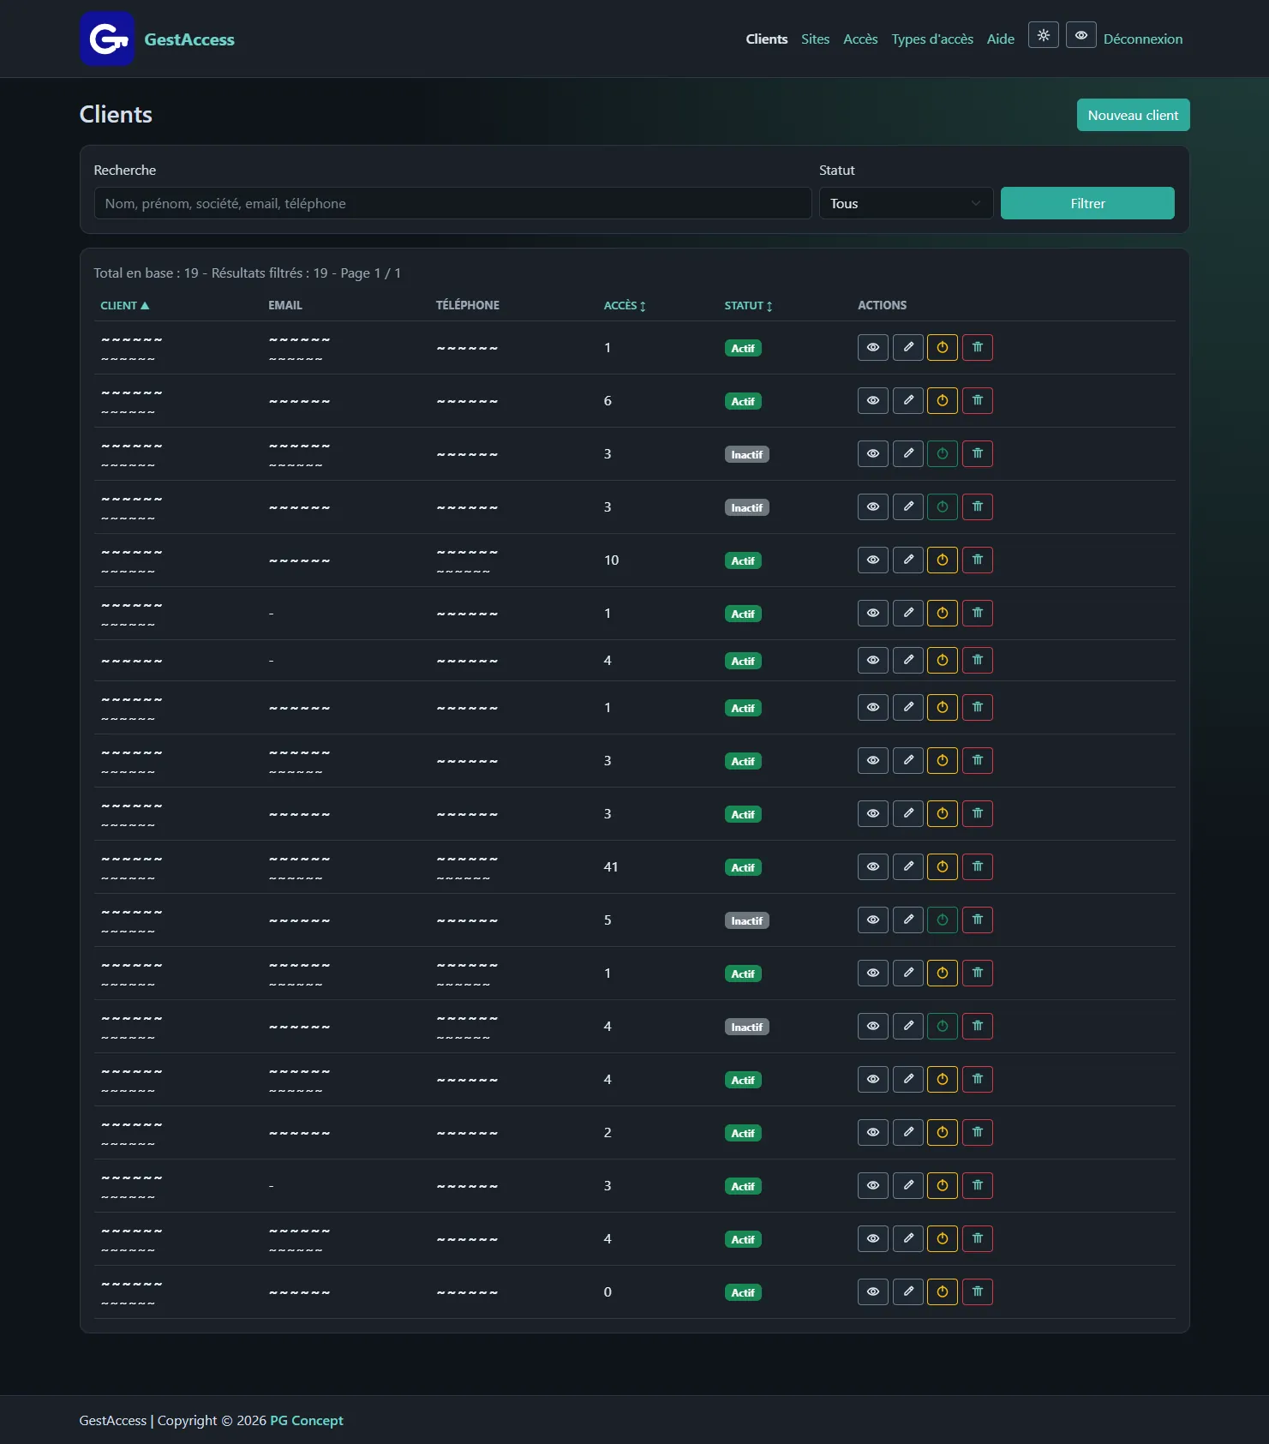1269x1444 pixels.
Task: Edit the inactive client with 5 accès
Action: 907,920
